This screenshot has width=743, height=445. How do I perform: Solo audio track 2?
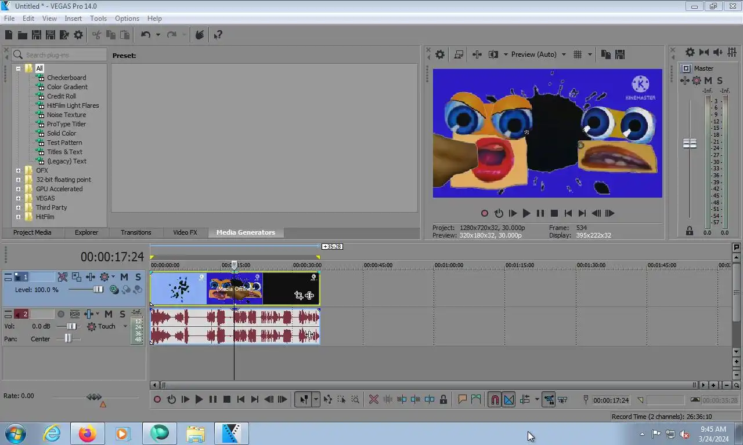click(x=122, y=314)
